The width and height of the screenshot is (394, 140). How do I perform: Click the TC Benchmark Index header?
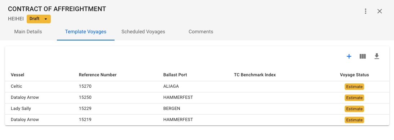click(x=255, y=75)
